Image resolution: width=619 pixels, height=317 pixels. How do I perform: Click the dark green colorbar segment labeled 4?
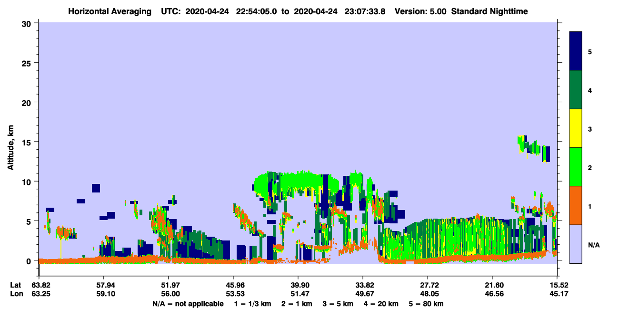coord(576,90)
